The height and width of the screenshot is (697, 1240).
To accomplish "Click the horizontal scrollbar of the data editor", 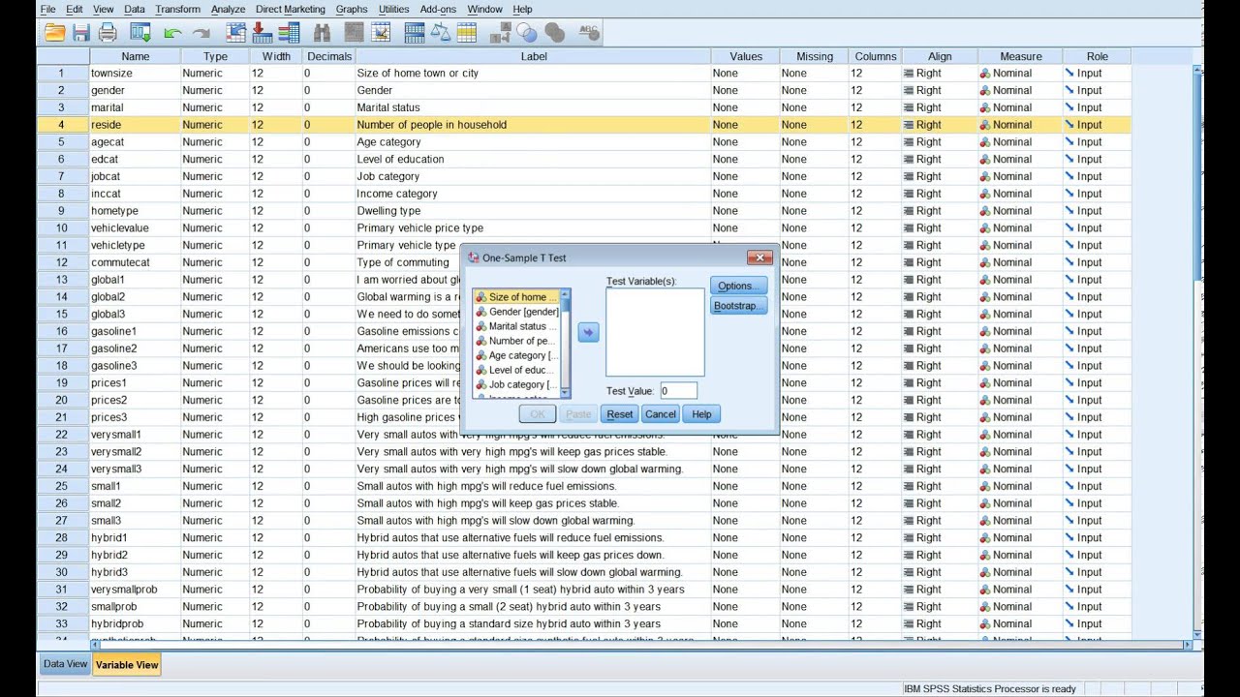I will (x=639, y=644).
